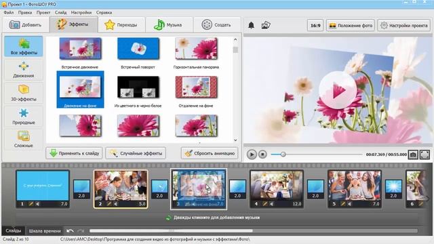
Task: Click the sound icon on slide 5
Action: click(x=349, y=204)
